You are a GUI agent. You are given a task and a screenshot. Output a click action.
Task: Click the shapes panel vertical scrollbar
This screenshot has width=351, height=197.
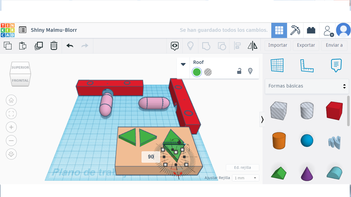click(x=348, y=111)
